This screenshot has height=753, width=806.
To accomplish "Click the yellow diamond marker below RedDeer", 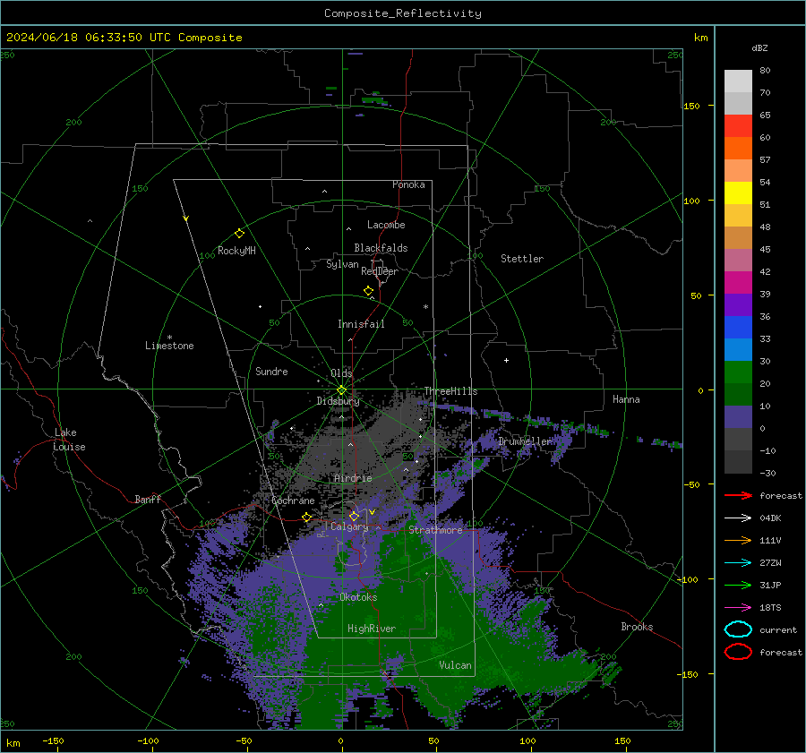I will click(x=369, y=291).
